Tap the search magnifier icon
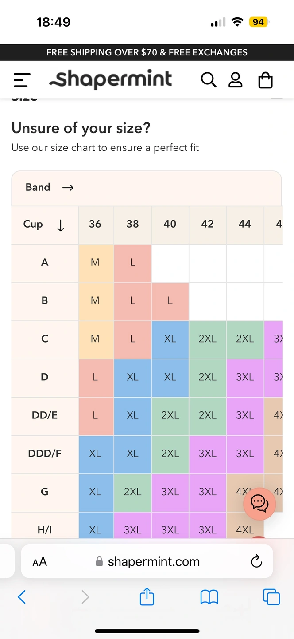 point(208,80)
